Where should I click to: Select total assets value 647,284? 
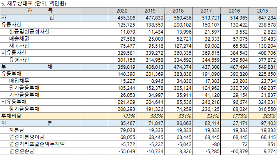(267, 18)
